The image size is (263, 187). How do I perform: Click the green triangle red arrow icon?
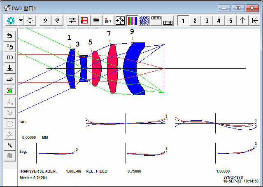10,90
